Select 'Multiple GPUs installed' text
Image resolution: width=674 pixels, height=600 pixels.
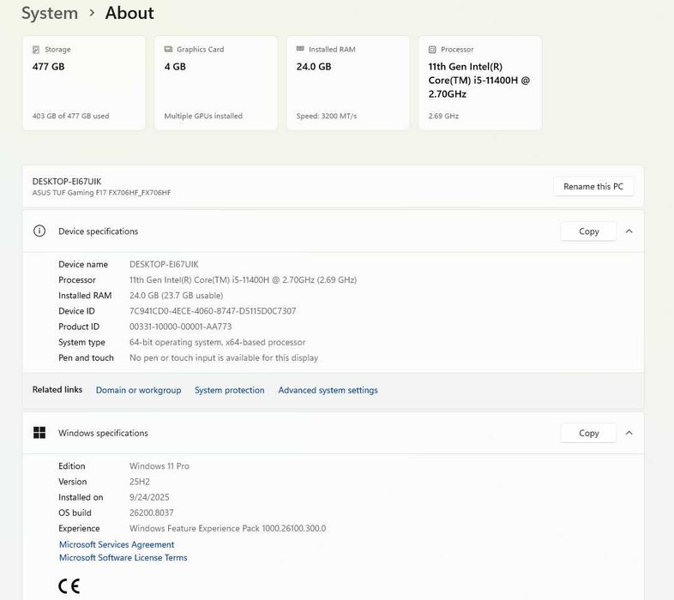(203, 116)
